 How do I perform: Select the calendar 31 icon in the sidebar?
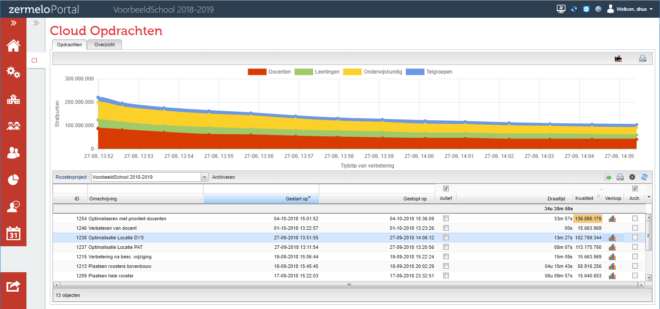14,234
